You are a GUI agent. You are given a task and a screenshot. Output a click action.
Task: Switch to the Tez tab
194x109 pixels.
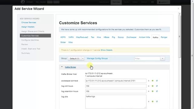(92, 37)
